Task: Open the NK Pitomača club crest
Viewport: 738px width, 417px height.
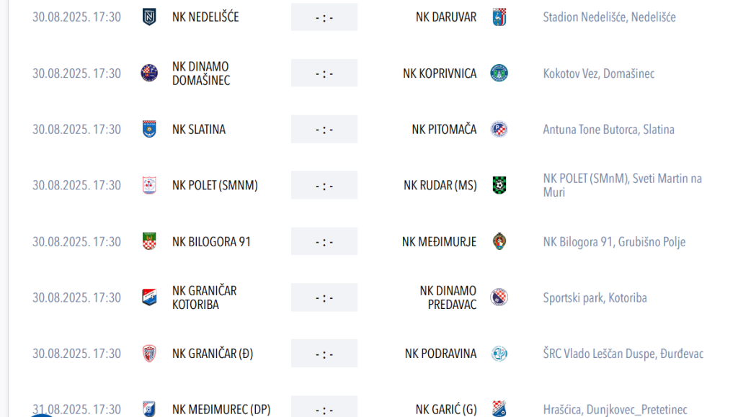Action: pos(499,130)
